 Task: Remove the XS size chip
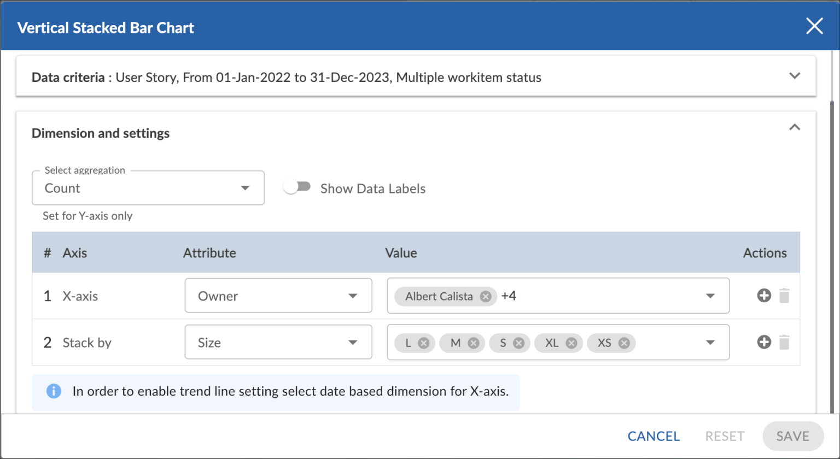click(x=623, y=343)
